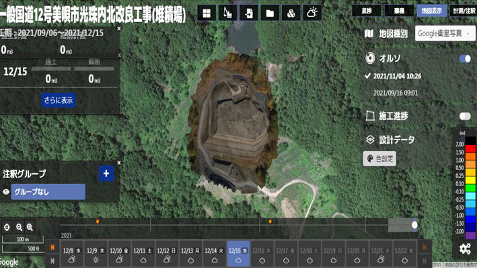Click the さらに表示 button

58,100
